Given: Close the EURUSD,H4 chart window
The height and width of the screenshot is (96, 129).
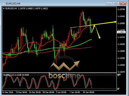Looking at the screenshot, I should pyautogui.click(x=123, y=4).
